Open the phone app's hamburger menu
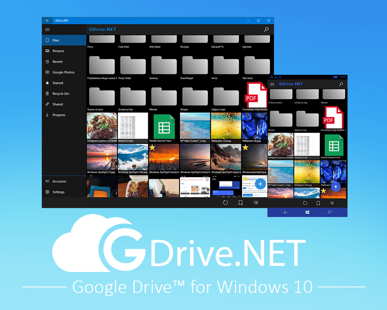 (x=272, y=84)
